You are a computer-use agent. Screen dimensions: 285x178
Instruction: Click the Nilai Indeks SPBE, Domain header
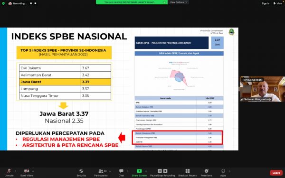tap(179, 53)
